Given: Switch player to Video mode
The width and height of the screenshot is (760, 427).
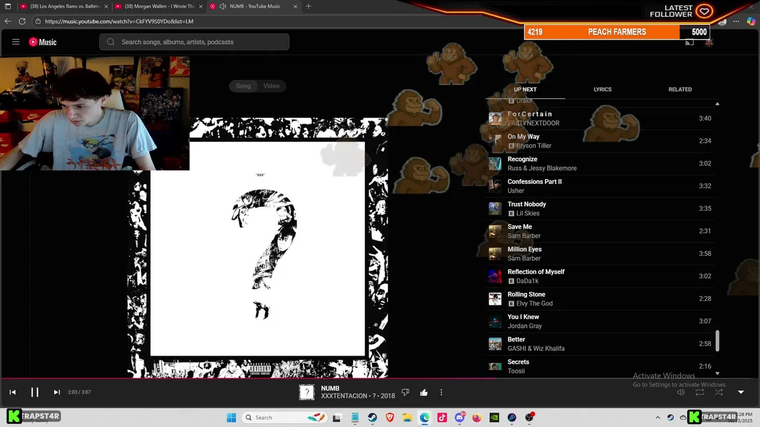Looking at the screenshot, I should pos(271,86).
